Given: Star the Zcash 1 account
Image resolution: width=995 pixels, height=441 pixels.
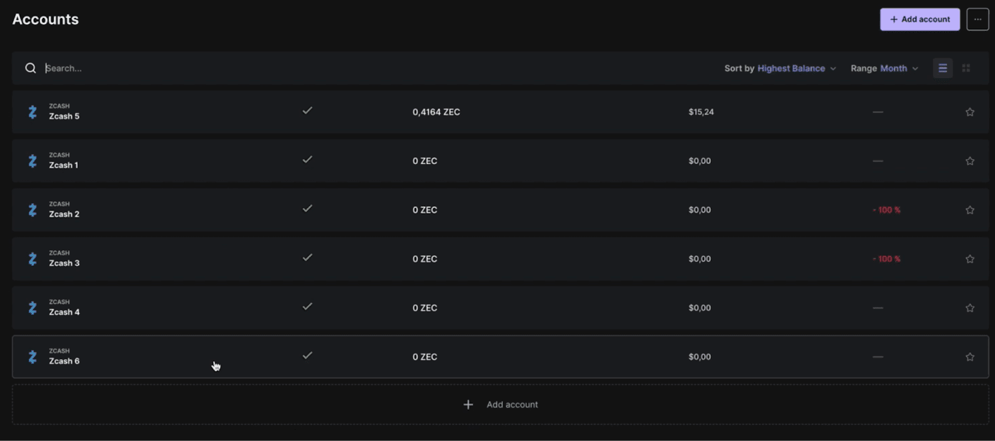Looking at the screenshot, I should (x=970, y=161).
